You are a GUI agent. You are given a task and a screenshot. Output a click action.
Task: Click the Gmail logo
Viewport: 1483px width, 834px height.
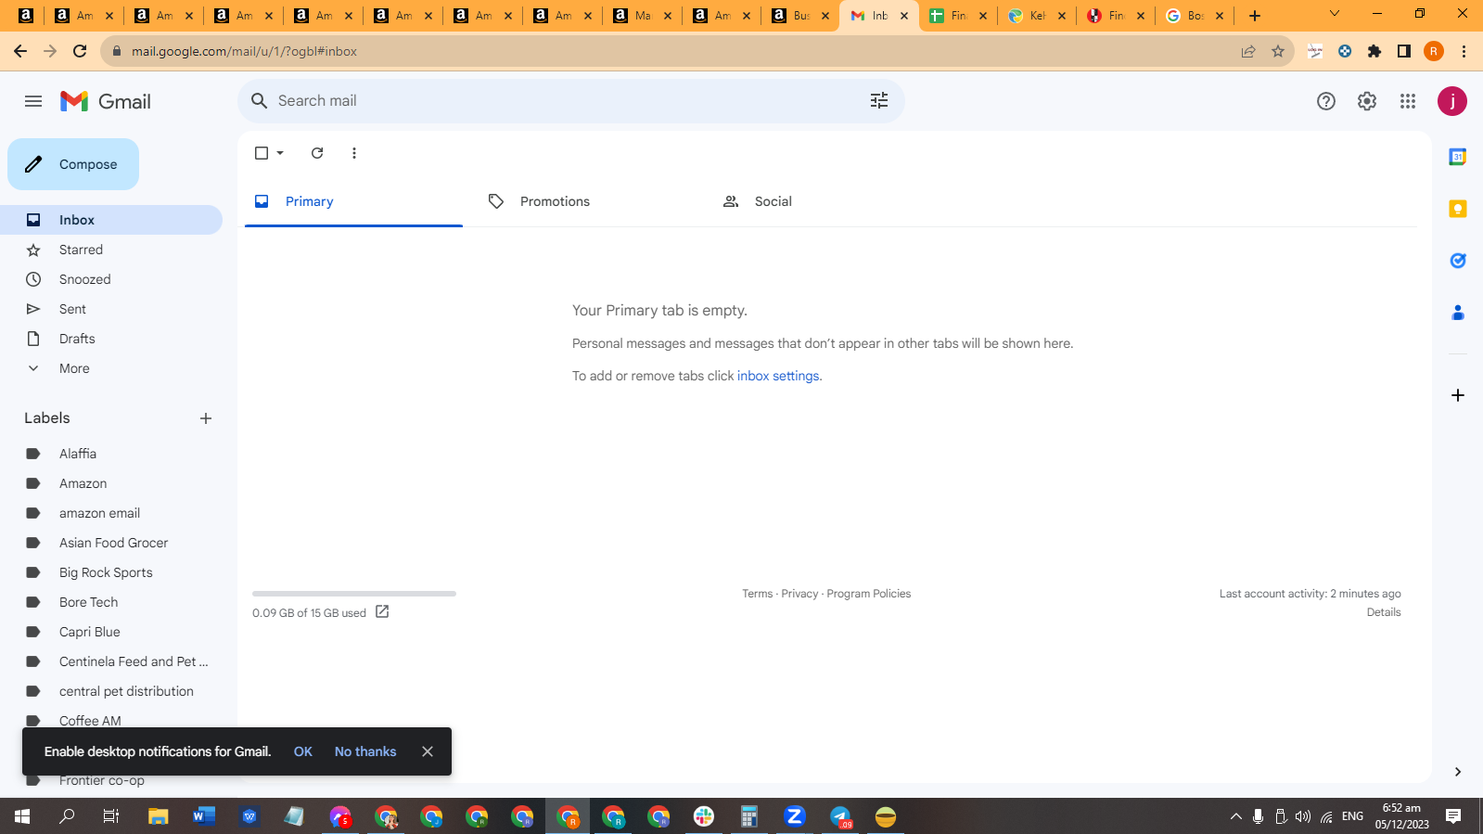coord(106,101)
